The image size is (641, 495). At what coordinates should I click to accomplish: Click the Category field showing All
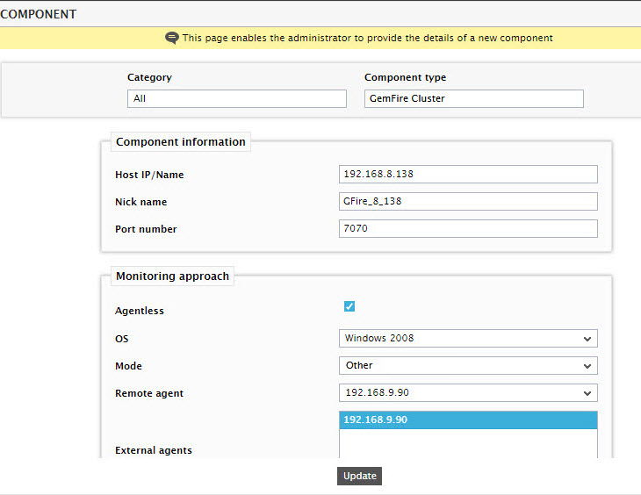tap(237, 98)
